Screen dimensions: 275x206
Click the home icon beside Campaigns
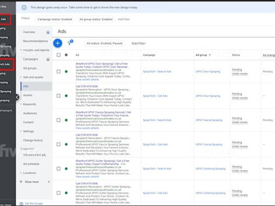click(x=48, y=59)
